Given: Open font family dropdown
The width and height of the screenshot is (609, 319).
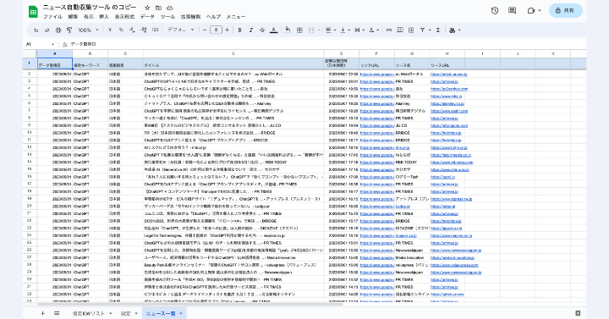Looking at the screenshot, I should click(181, 30).
